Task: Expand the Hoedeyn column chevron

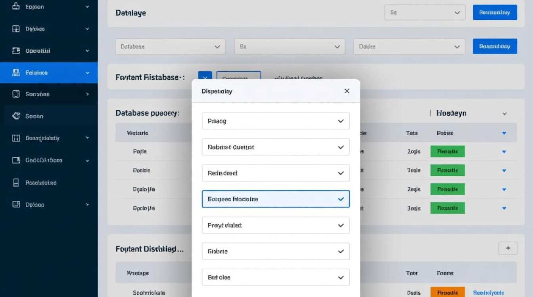Action: (504, 114)
